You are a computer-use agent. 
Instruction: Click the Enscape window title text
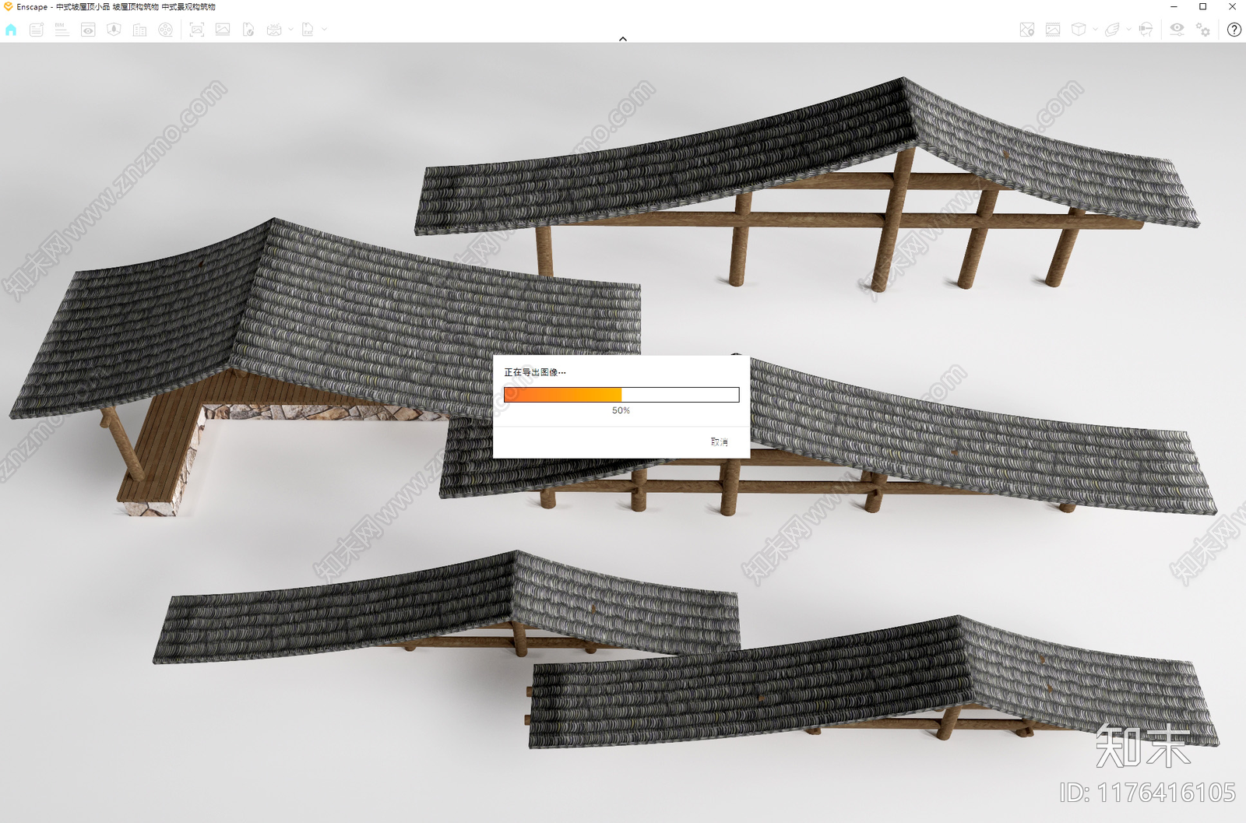(x=116, y=7)
